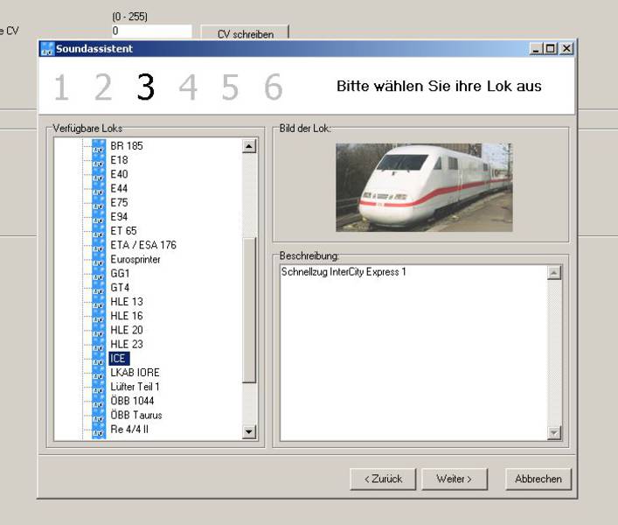618x525 pixels.
Task: Click the icon beside ICE
Action: point(99,359)
